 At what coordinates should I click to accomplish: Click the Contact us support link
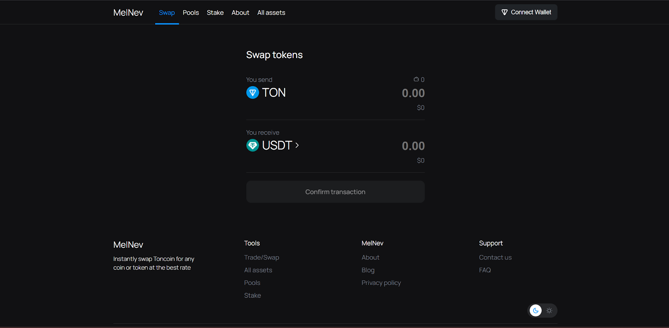click(x=495, y=257)
